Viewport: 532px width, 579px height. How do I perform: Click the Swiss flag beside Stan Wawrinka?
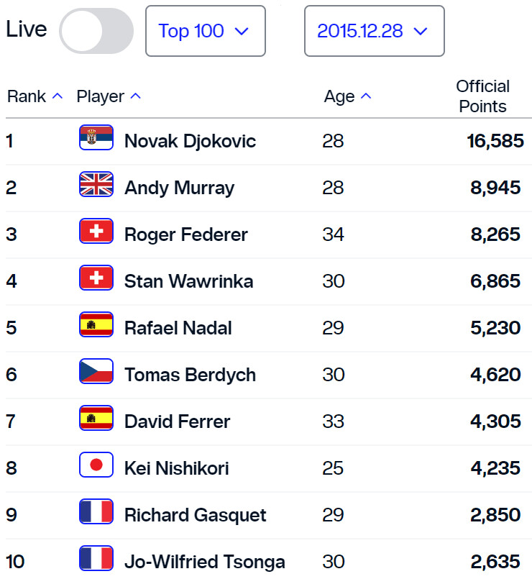pyautogui.click(x=96, y=278)
